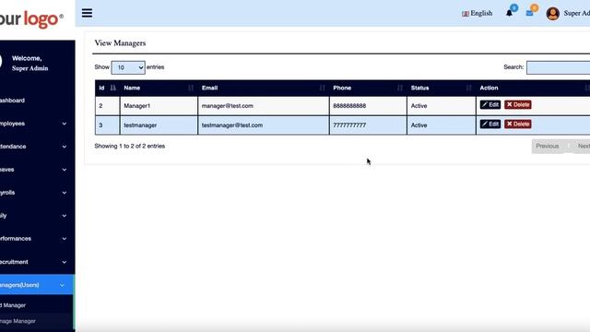Viewport: 590px width, 332px height.
Task: Click Id cell with value 3
Action: [107, 125]
